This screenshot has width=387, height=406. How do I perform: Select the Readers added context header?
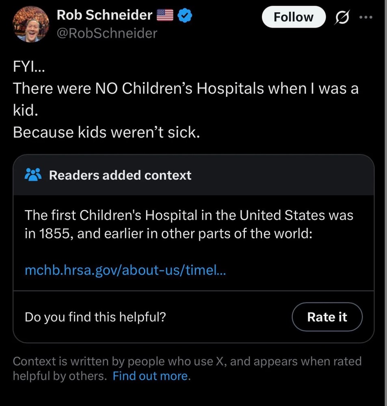(120, 175)
